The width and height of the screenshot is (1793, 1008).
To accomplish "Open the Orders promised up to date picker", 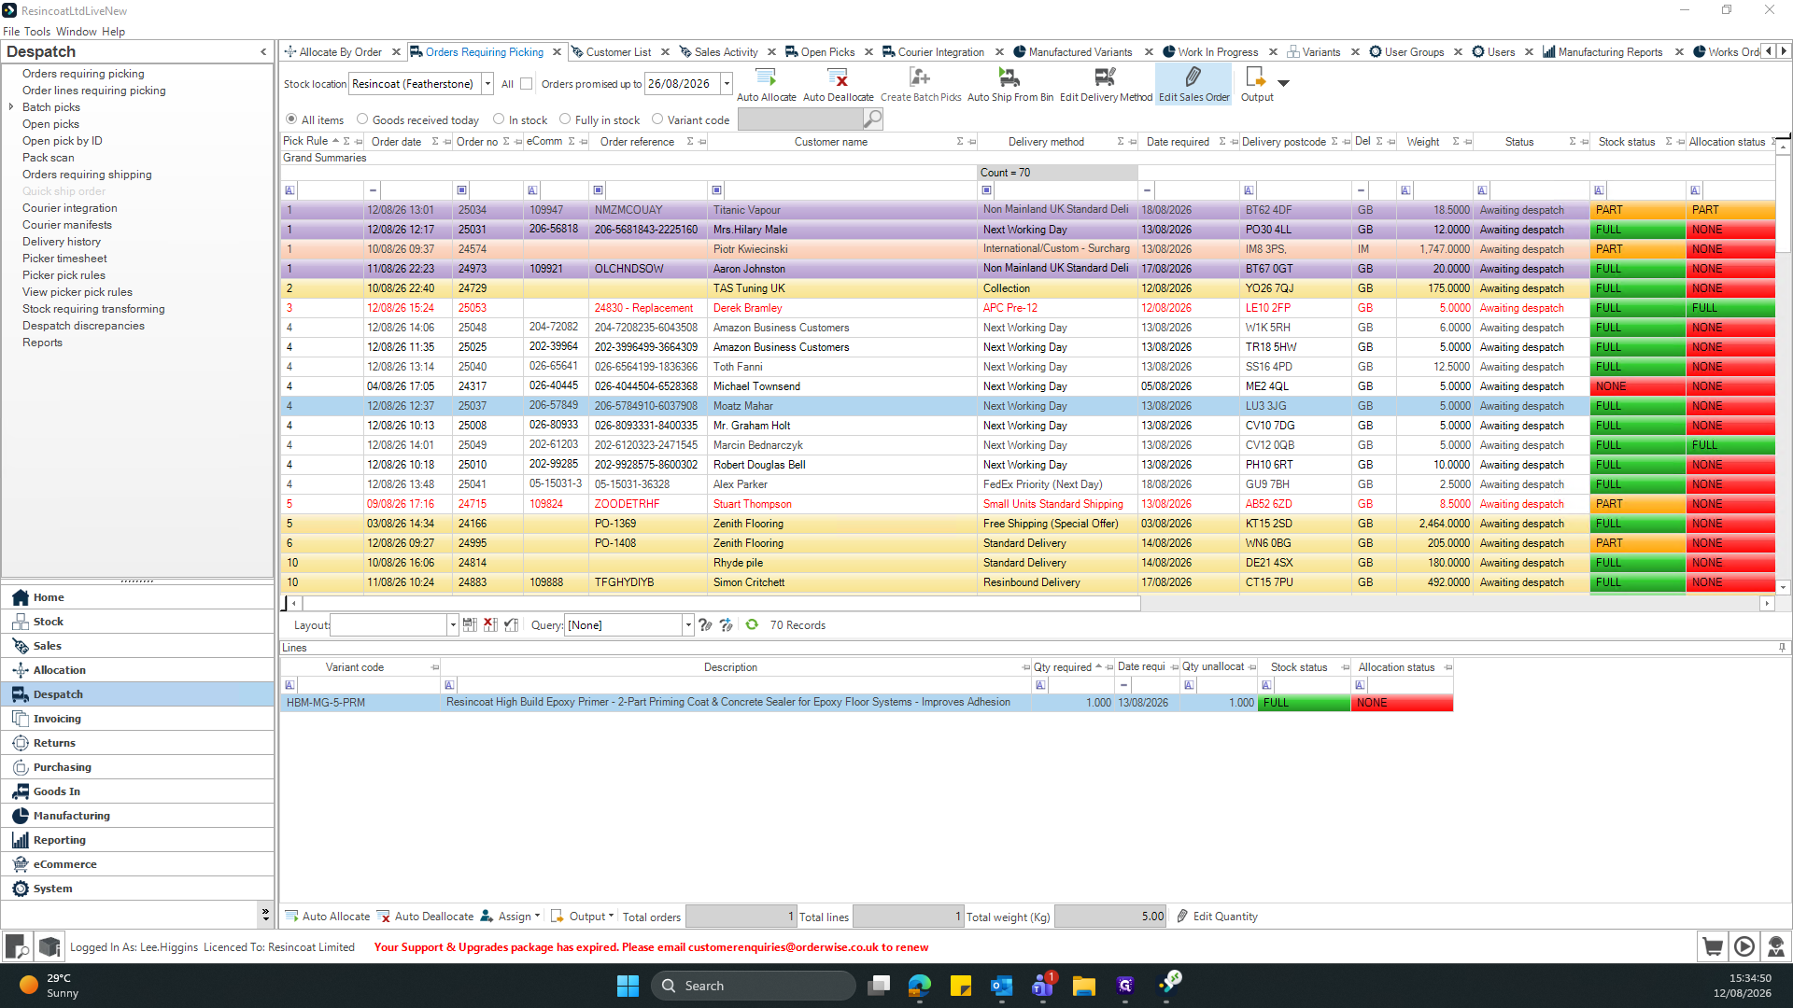I will pos(727,84).
